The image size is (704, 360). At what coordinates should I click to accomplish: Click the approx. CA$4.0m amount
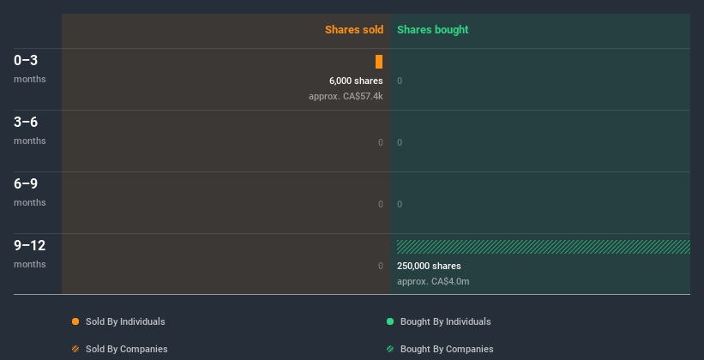tap(433, 281)
